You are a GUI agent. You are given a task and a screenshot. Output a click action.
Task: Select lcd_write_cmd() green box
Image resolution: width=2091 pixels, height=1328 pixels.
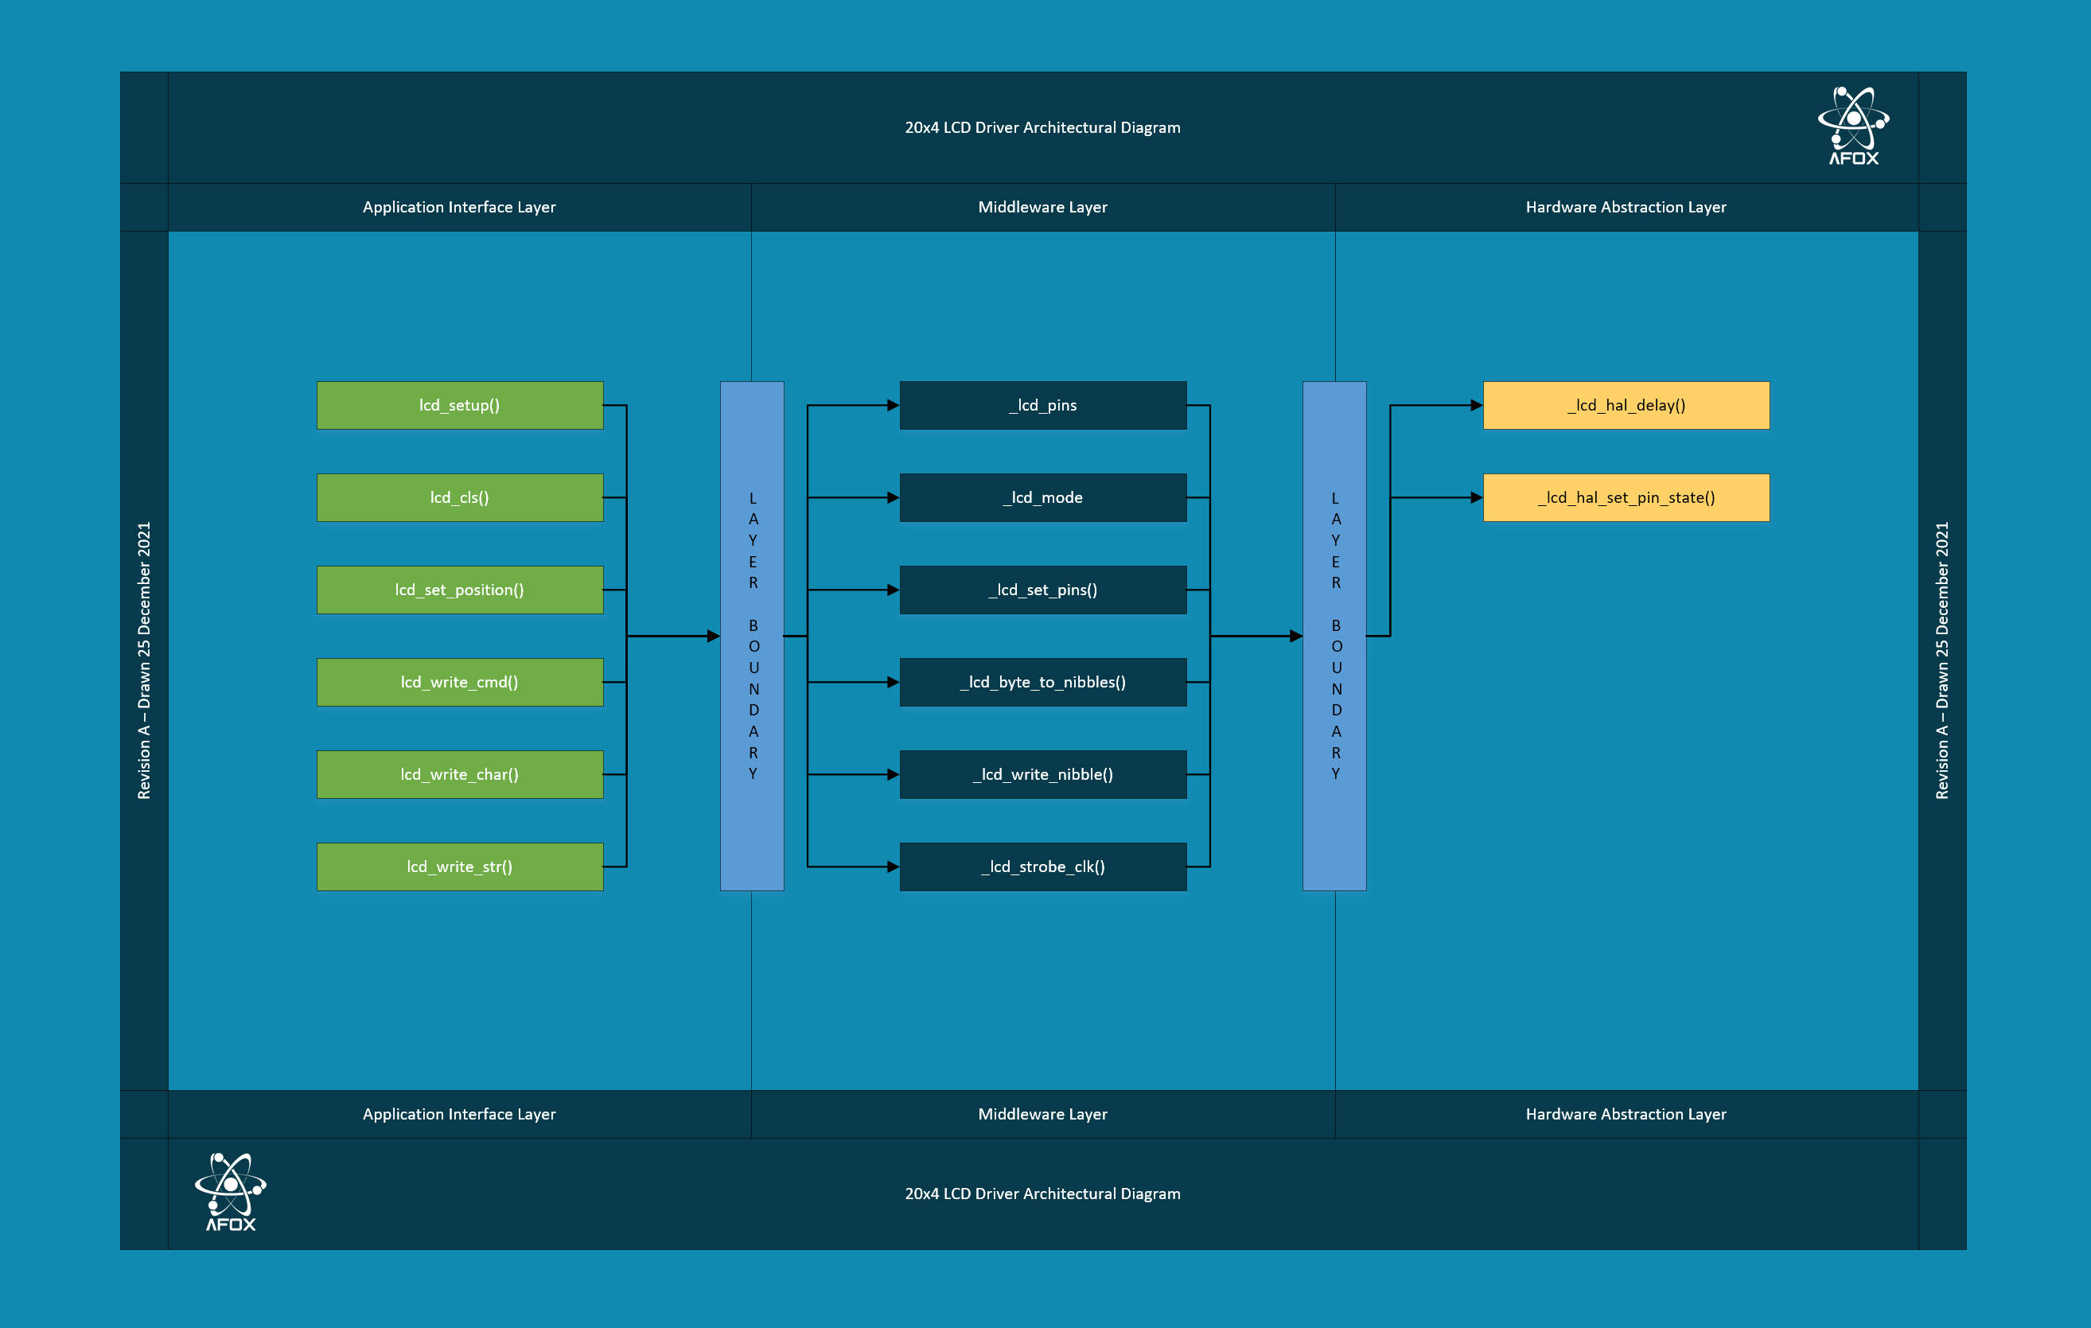pos(459,682)
